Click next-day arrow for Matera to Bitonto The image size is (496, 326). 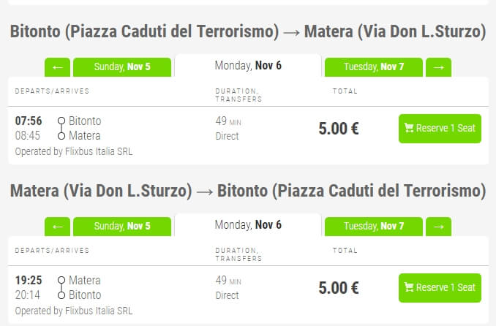click(438, 227)
